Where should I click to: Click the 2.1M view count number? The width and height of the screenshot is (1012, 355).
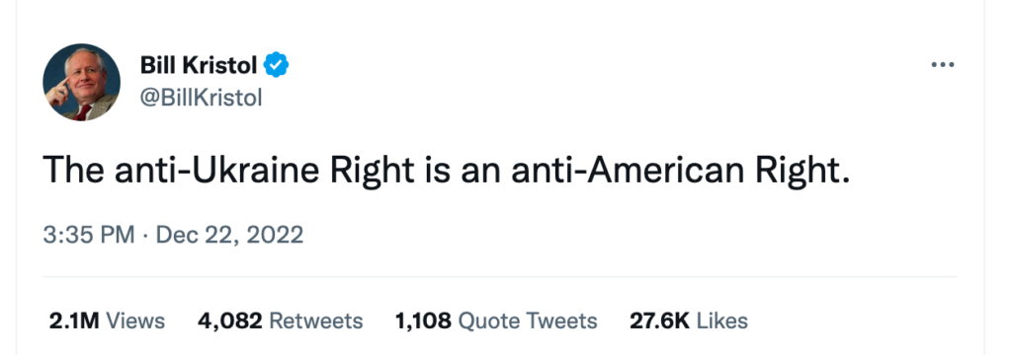click(x=73, y=320)
